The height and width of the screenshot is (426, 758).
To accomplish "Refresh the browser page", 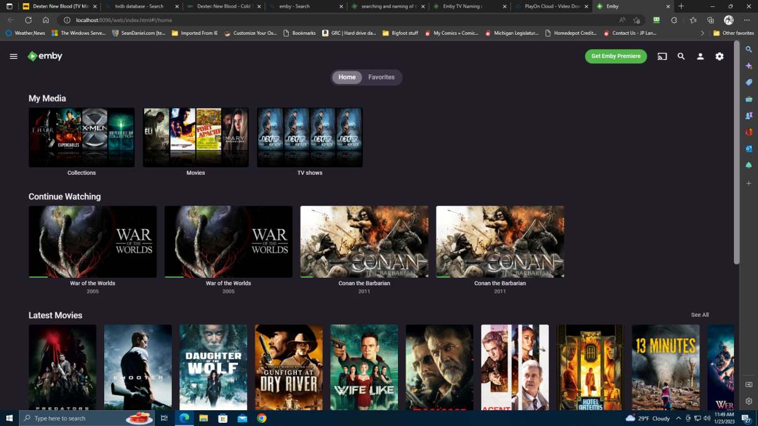I will click(x=28, y=20).
